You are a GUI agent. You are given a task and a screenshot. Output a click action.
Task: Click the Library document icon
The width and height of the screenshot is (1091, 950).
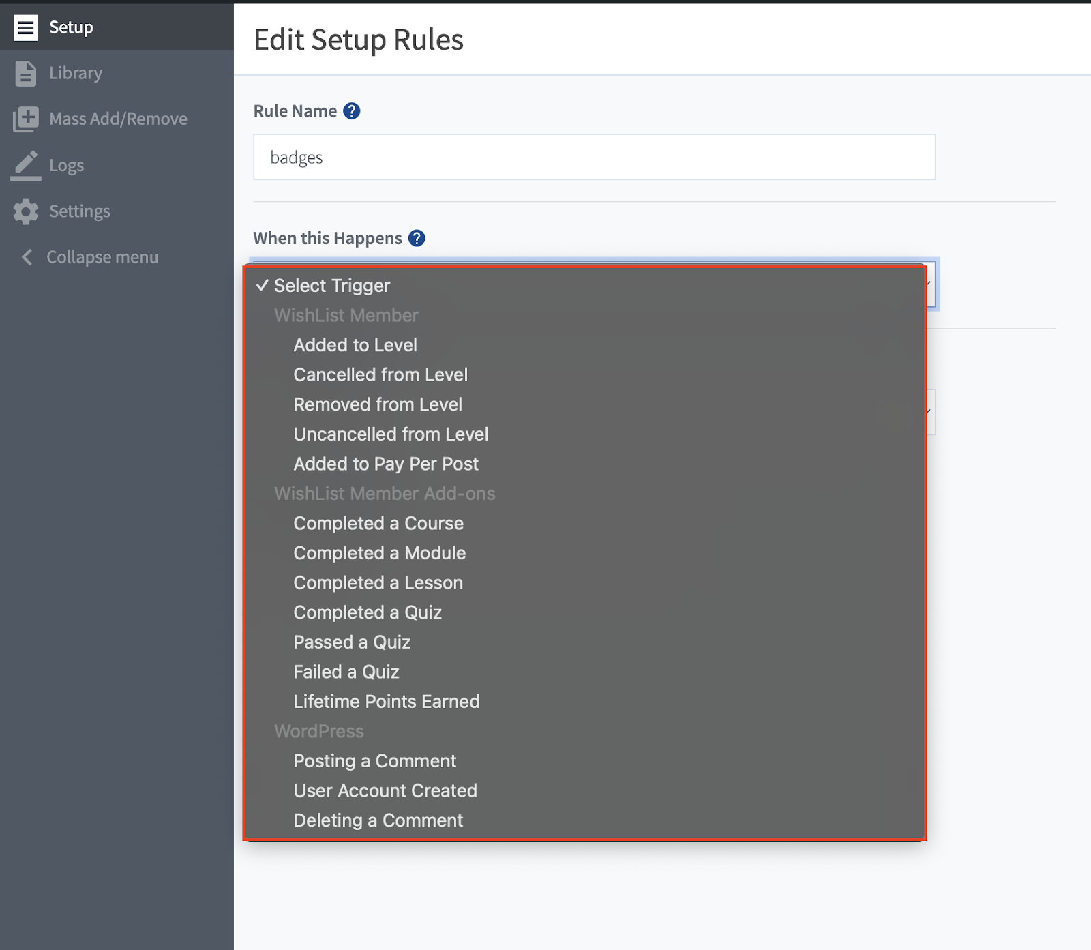[26, 73]
